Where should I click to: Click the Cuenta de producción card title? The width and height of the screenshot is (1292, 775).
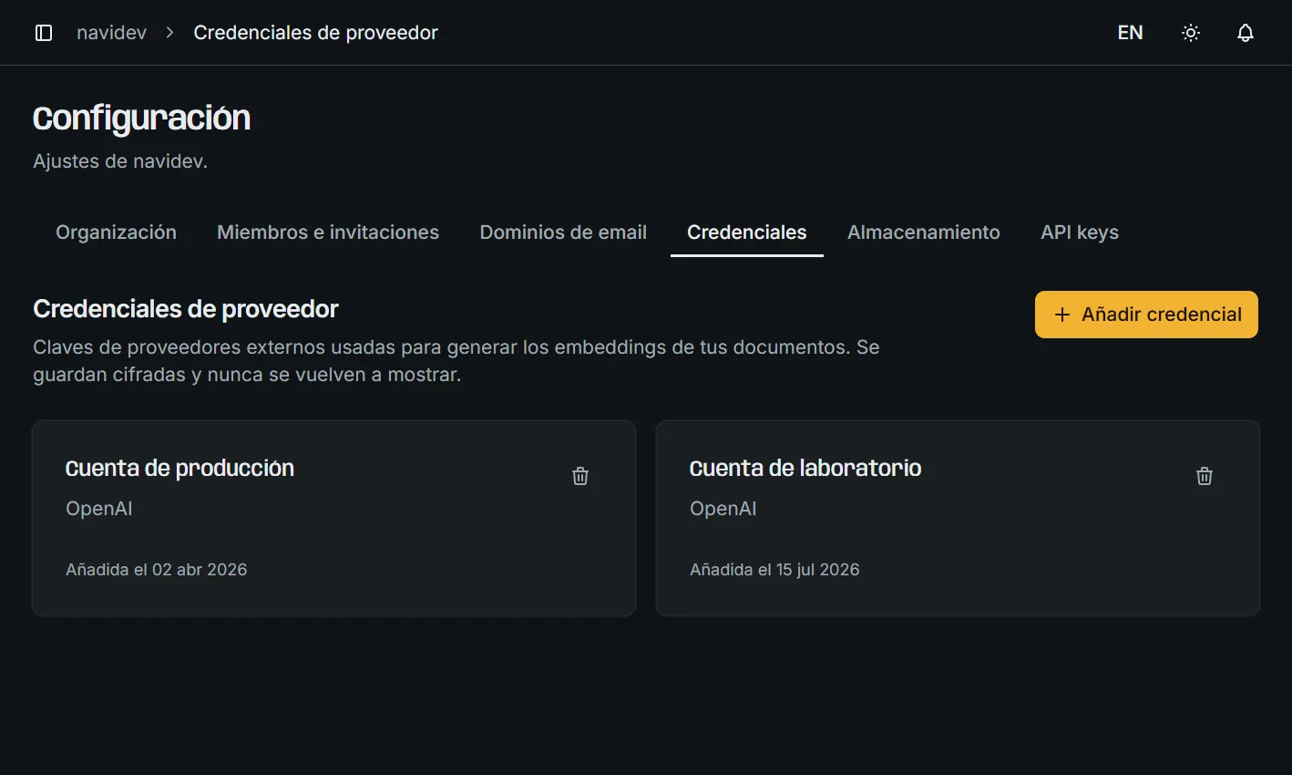pos(179,469)
